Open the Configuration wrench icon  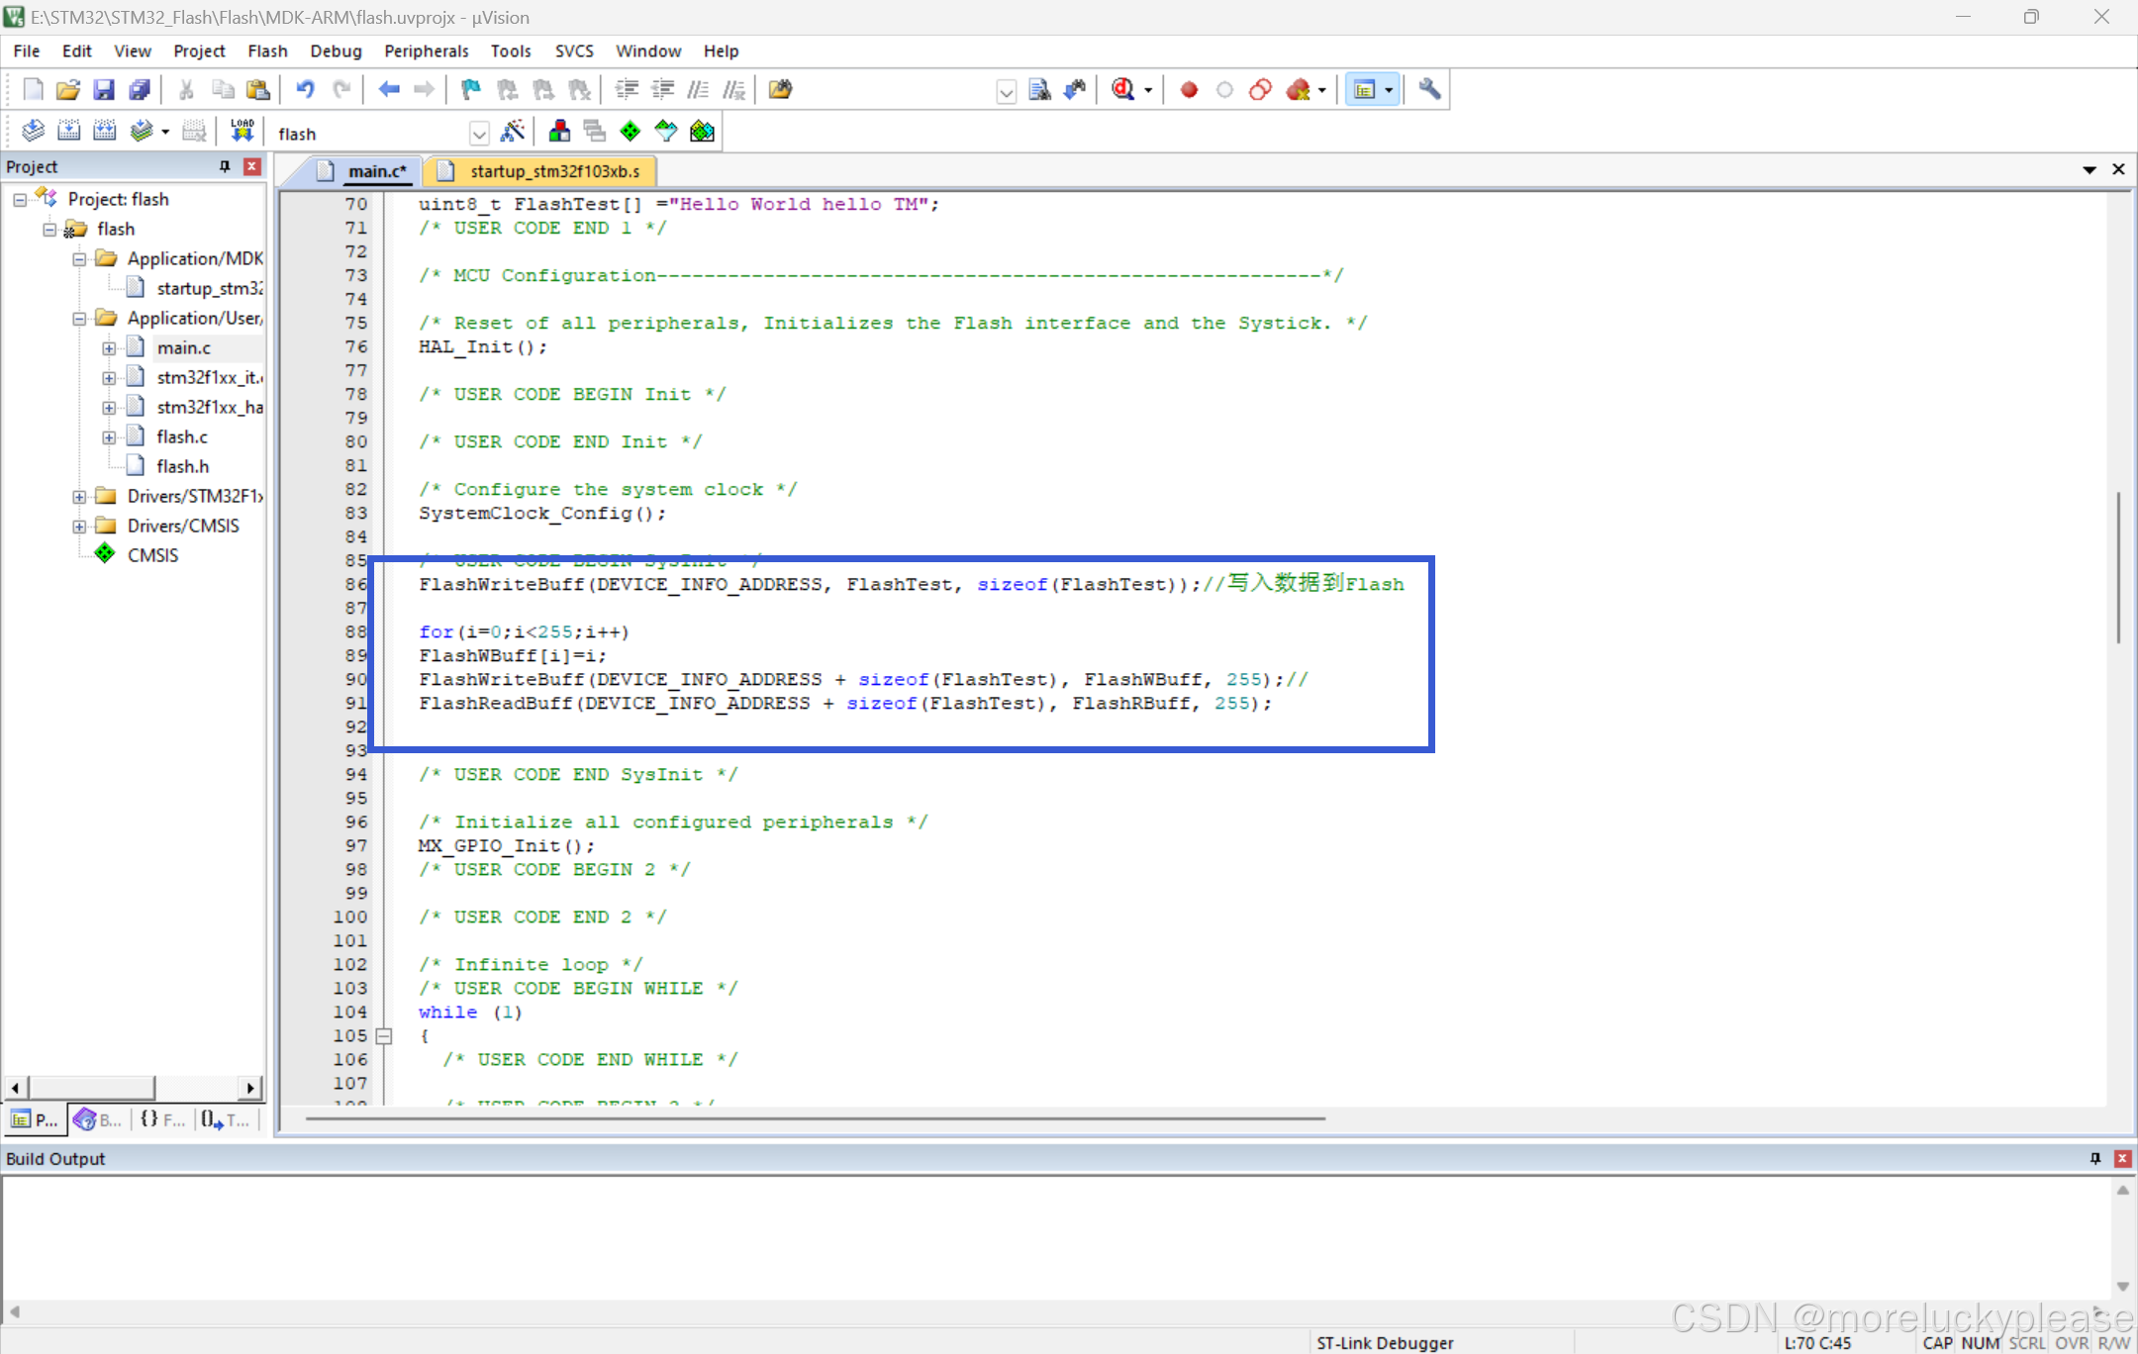(1428, 89)
